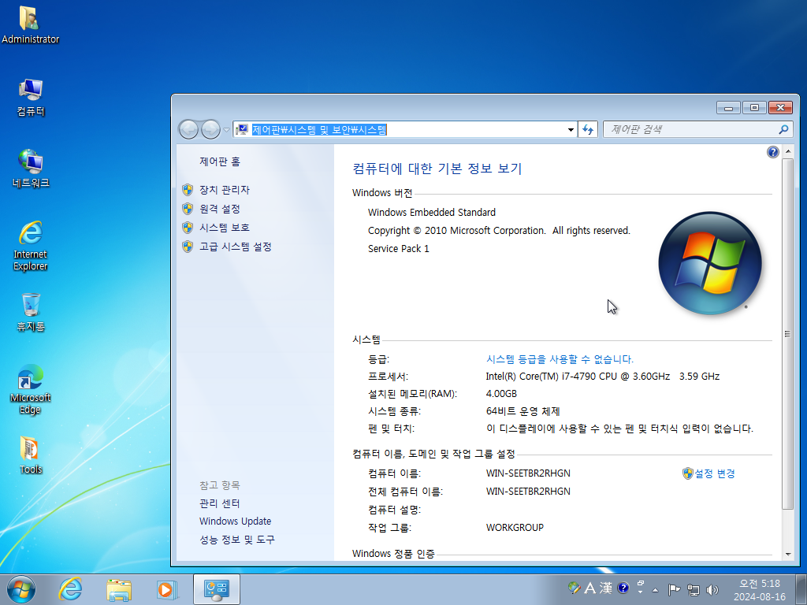Viewport: 807px width, 605px height.
Task: Select the Microsoft Edge desktop shortcut
Action: tap(31, 389)
